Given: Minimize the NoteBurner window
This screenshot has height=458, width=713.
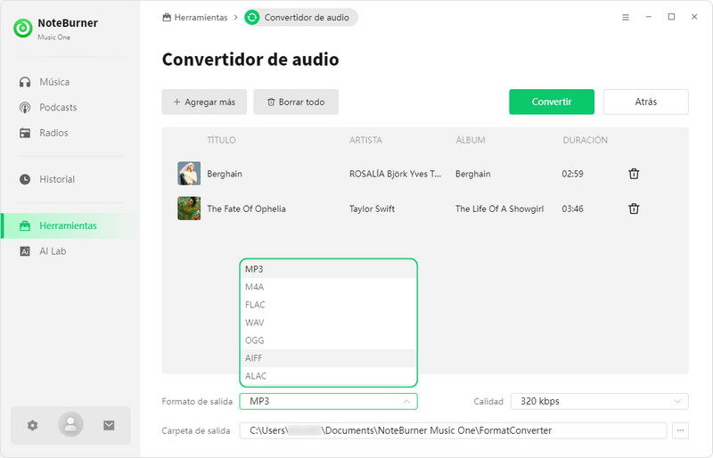Looking at the screenshot, I should click(649, 17).
